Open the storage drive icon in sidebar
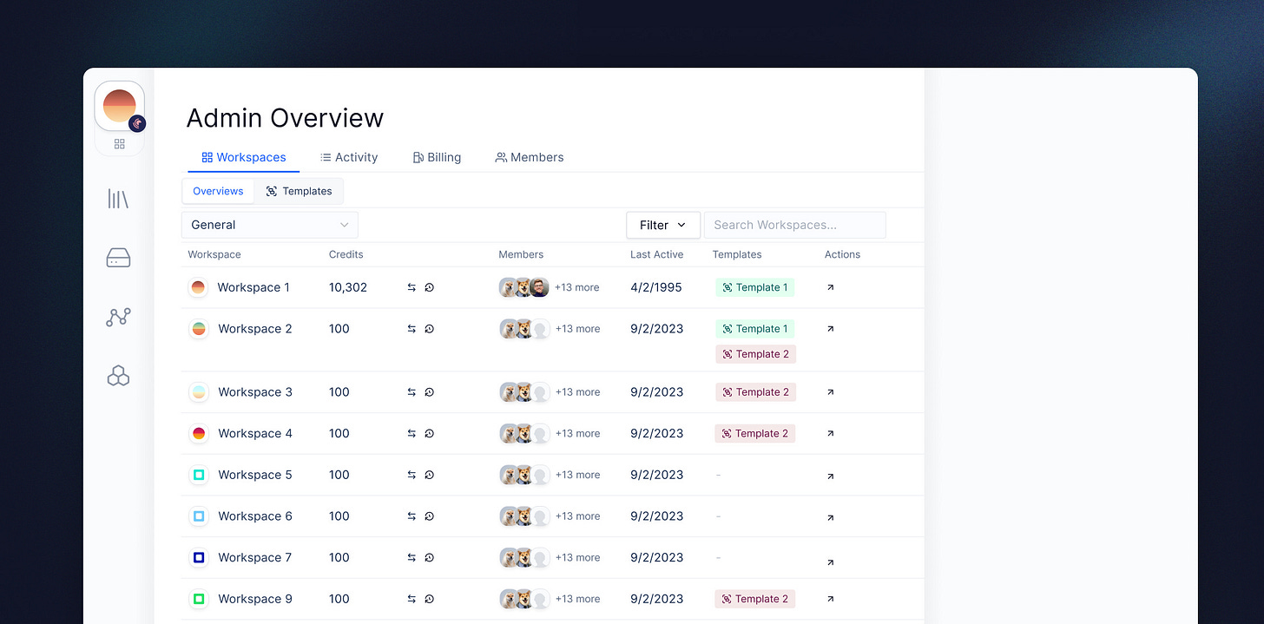Viewport: 1264px width, 624px height. 118,258
